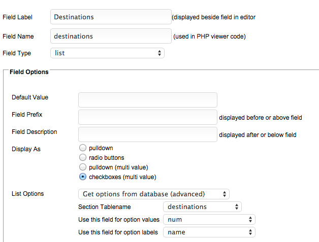This screenshot has height=242, width=319.
Task: Click the Field Label input containing Destinations
Action: (x=111, y=17)
